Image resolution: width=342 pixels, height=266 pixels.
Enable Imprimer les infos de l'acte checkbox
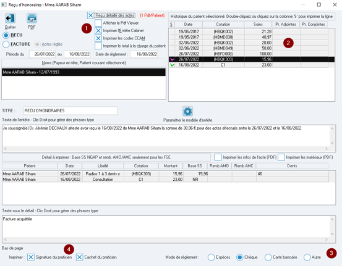pyautogui.click(x=218, y=157)
